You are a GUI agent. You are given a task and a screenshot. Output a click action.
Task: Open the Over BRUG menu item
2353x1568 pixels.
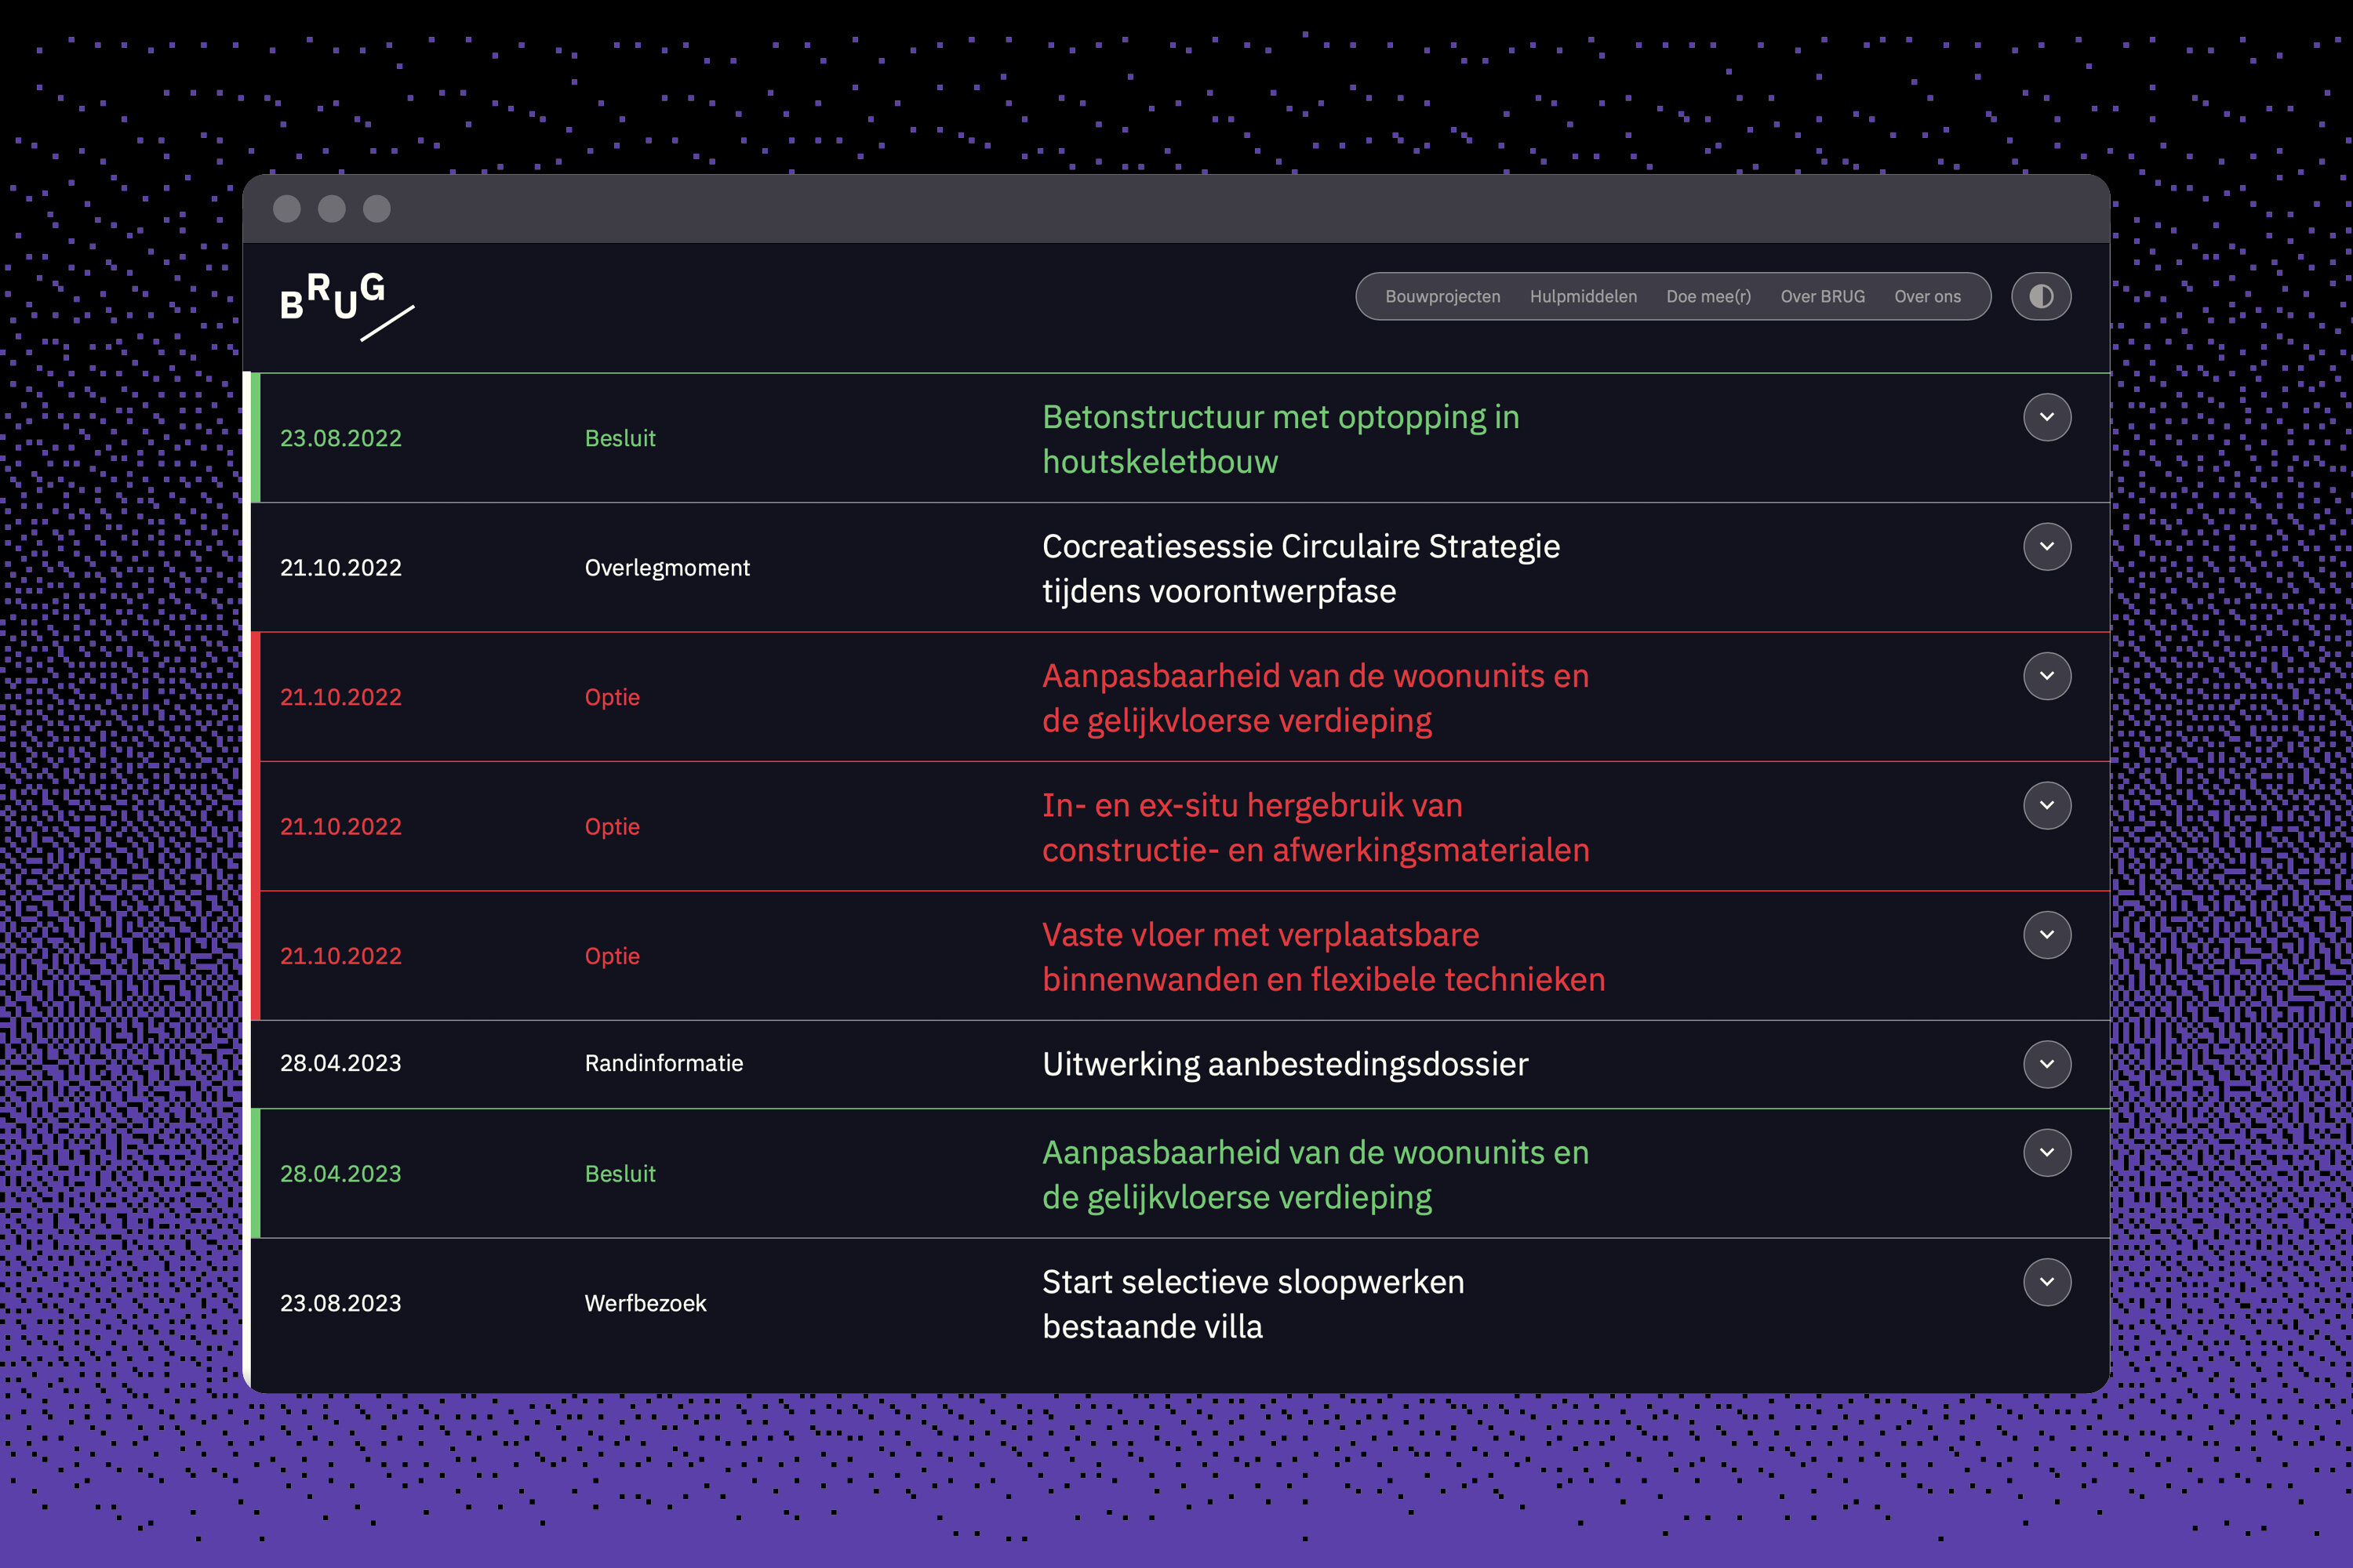click(x=1822, y=296)
